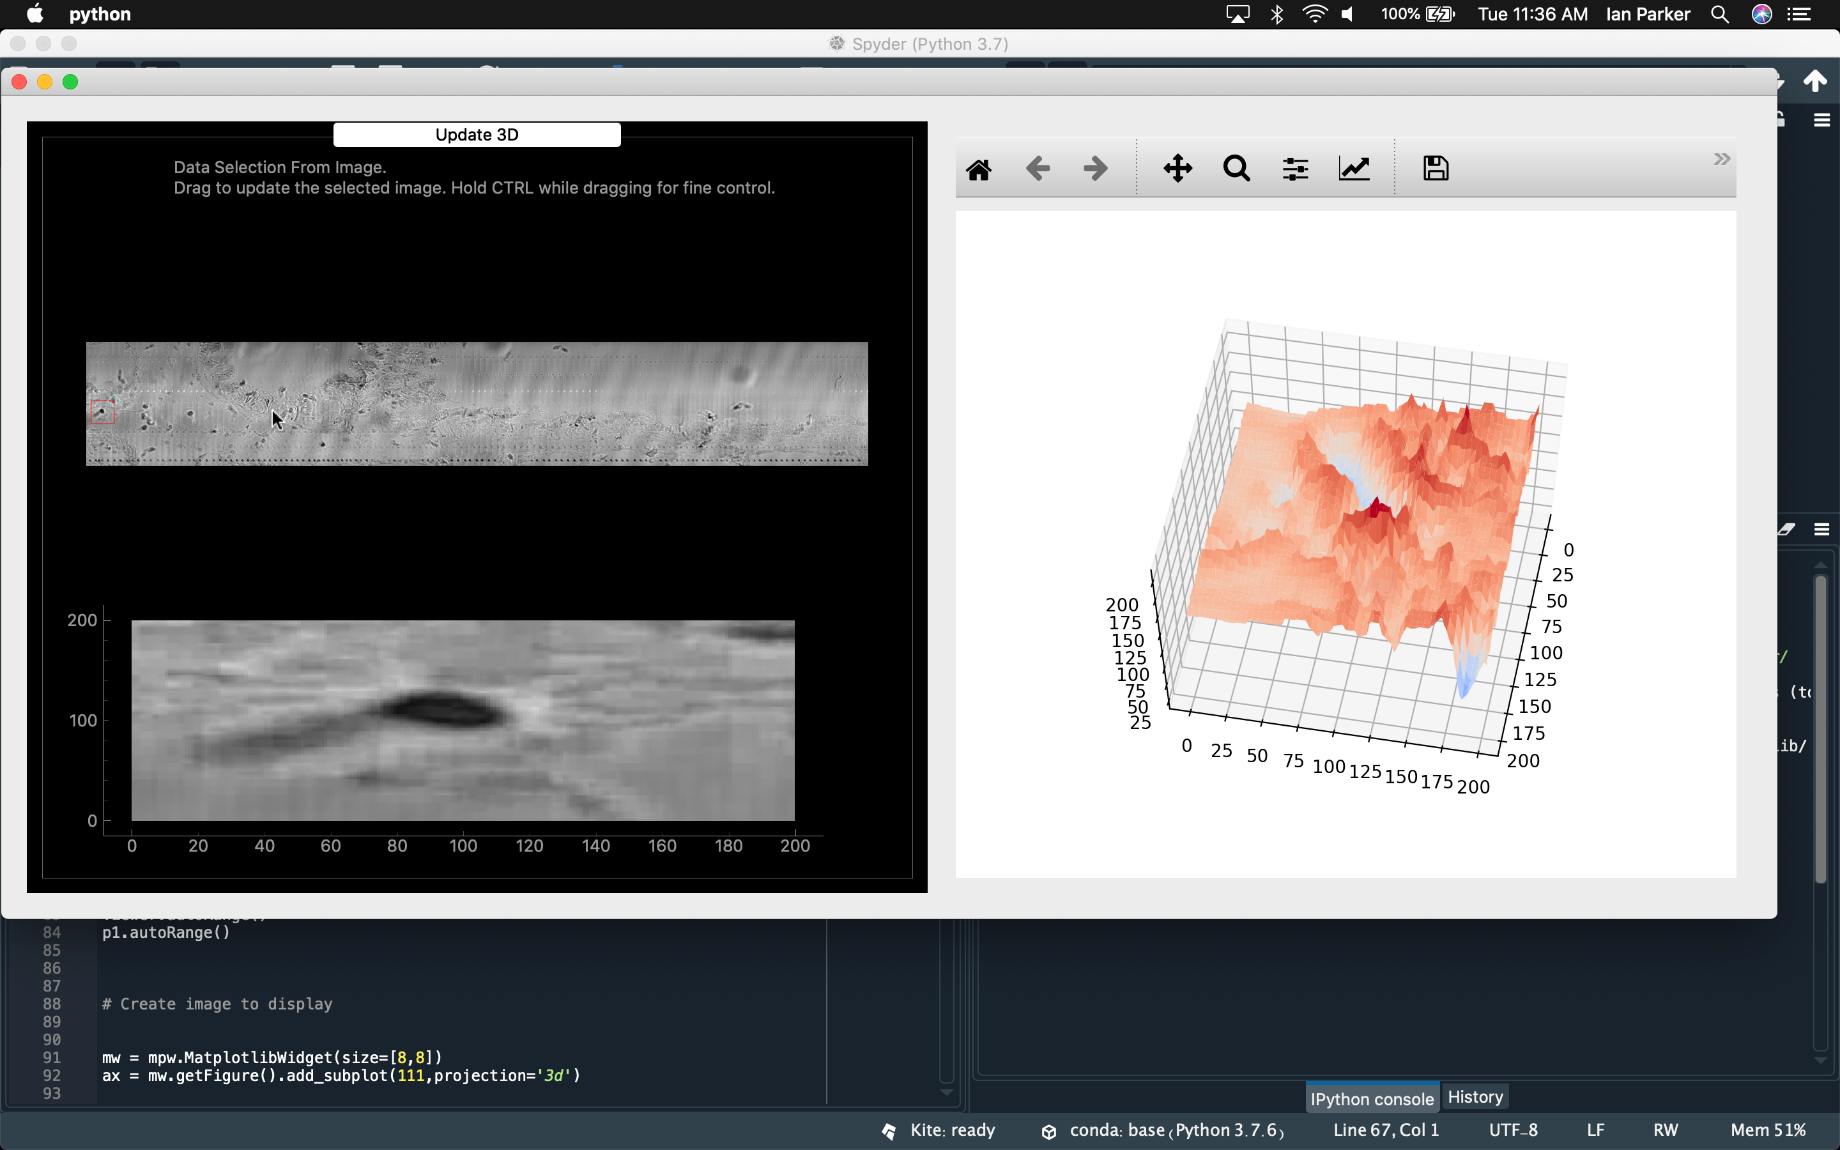Image resolution: width=1840 pixels, height=1150 pixels.
Task: Click the selected-region grayscale image
Action: (463, 720)
